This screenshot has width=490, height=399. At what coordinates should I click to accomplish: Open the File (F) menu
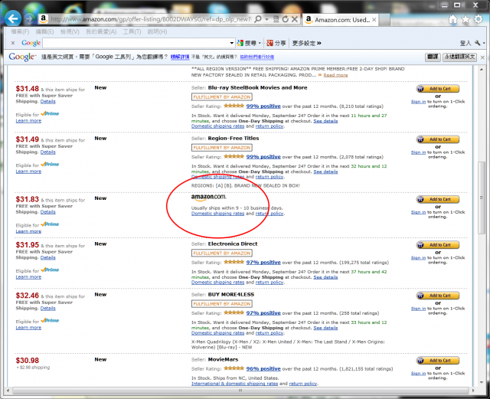[x=20, y=31]
